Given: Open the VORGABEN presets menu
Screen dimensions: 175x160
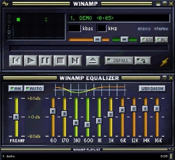Looking at the screenshot, I should [x=152, y=88].
